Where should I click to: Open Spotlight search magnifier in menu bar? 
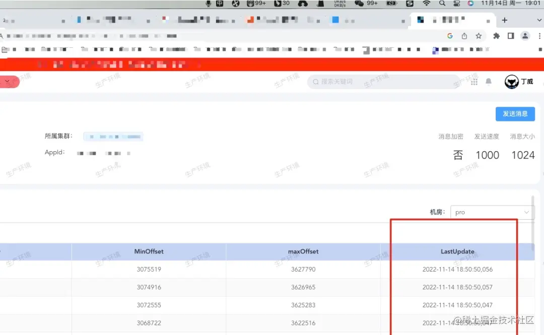[x=442, y=4]
